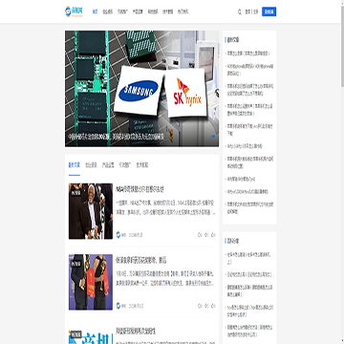
Task: Open the last item in the header nav
Action: 183,11
